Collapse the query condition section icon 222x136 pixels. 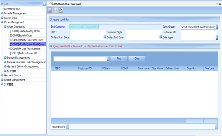point(51,20)
